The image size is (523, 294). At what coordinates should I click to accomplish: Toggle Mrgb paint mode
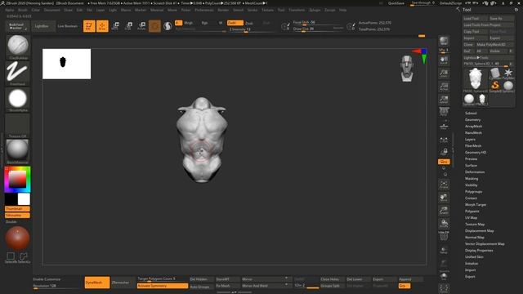(189, 23)
